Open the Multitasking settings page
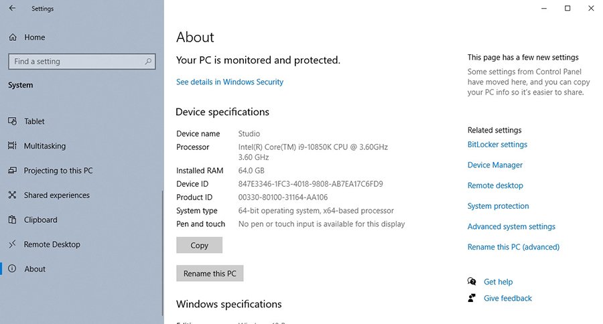 [44, 146]
